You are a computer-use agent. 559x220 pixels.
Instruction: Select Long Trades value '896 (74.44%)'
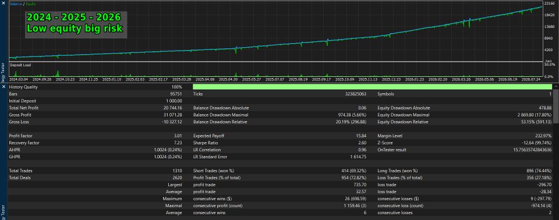coord(539,171)
